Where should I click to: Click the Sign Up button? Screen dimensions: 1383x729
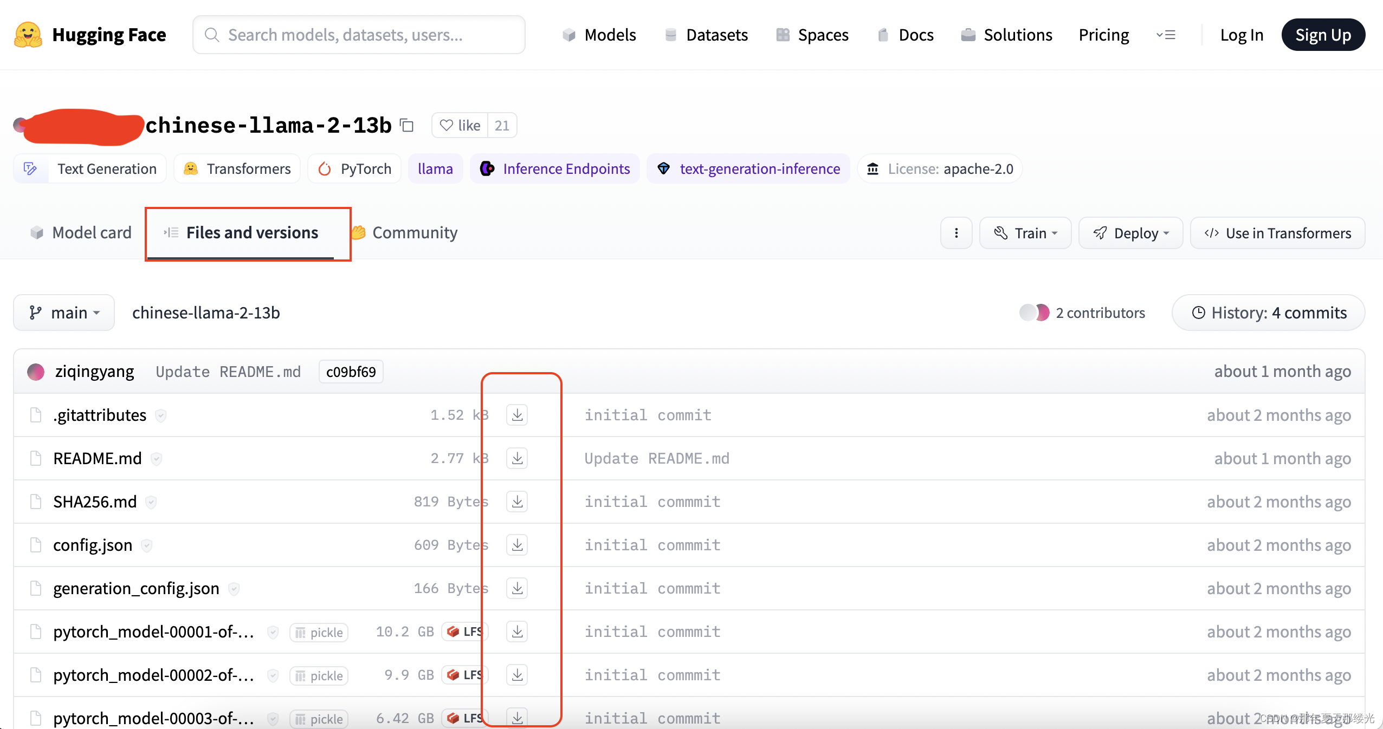1323,35
